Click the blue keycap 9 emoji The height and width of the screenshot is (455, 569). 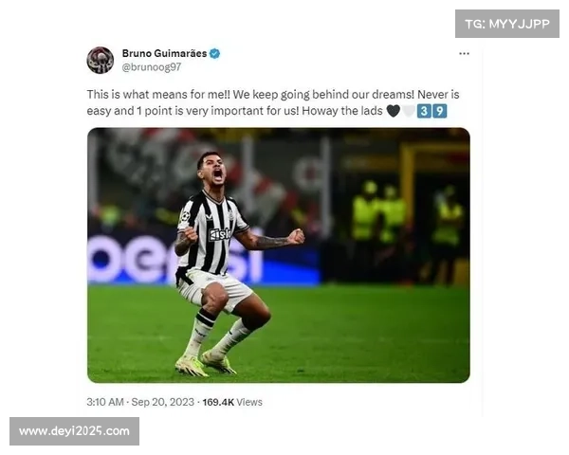point(439,111)
